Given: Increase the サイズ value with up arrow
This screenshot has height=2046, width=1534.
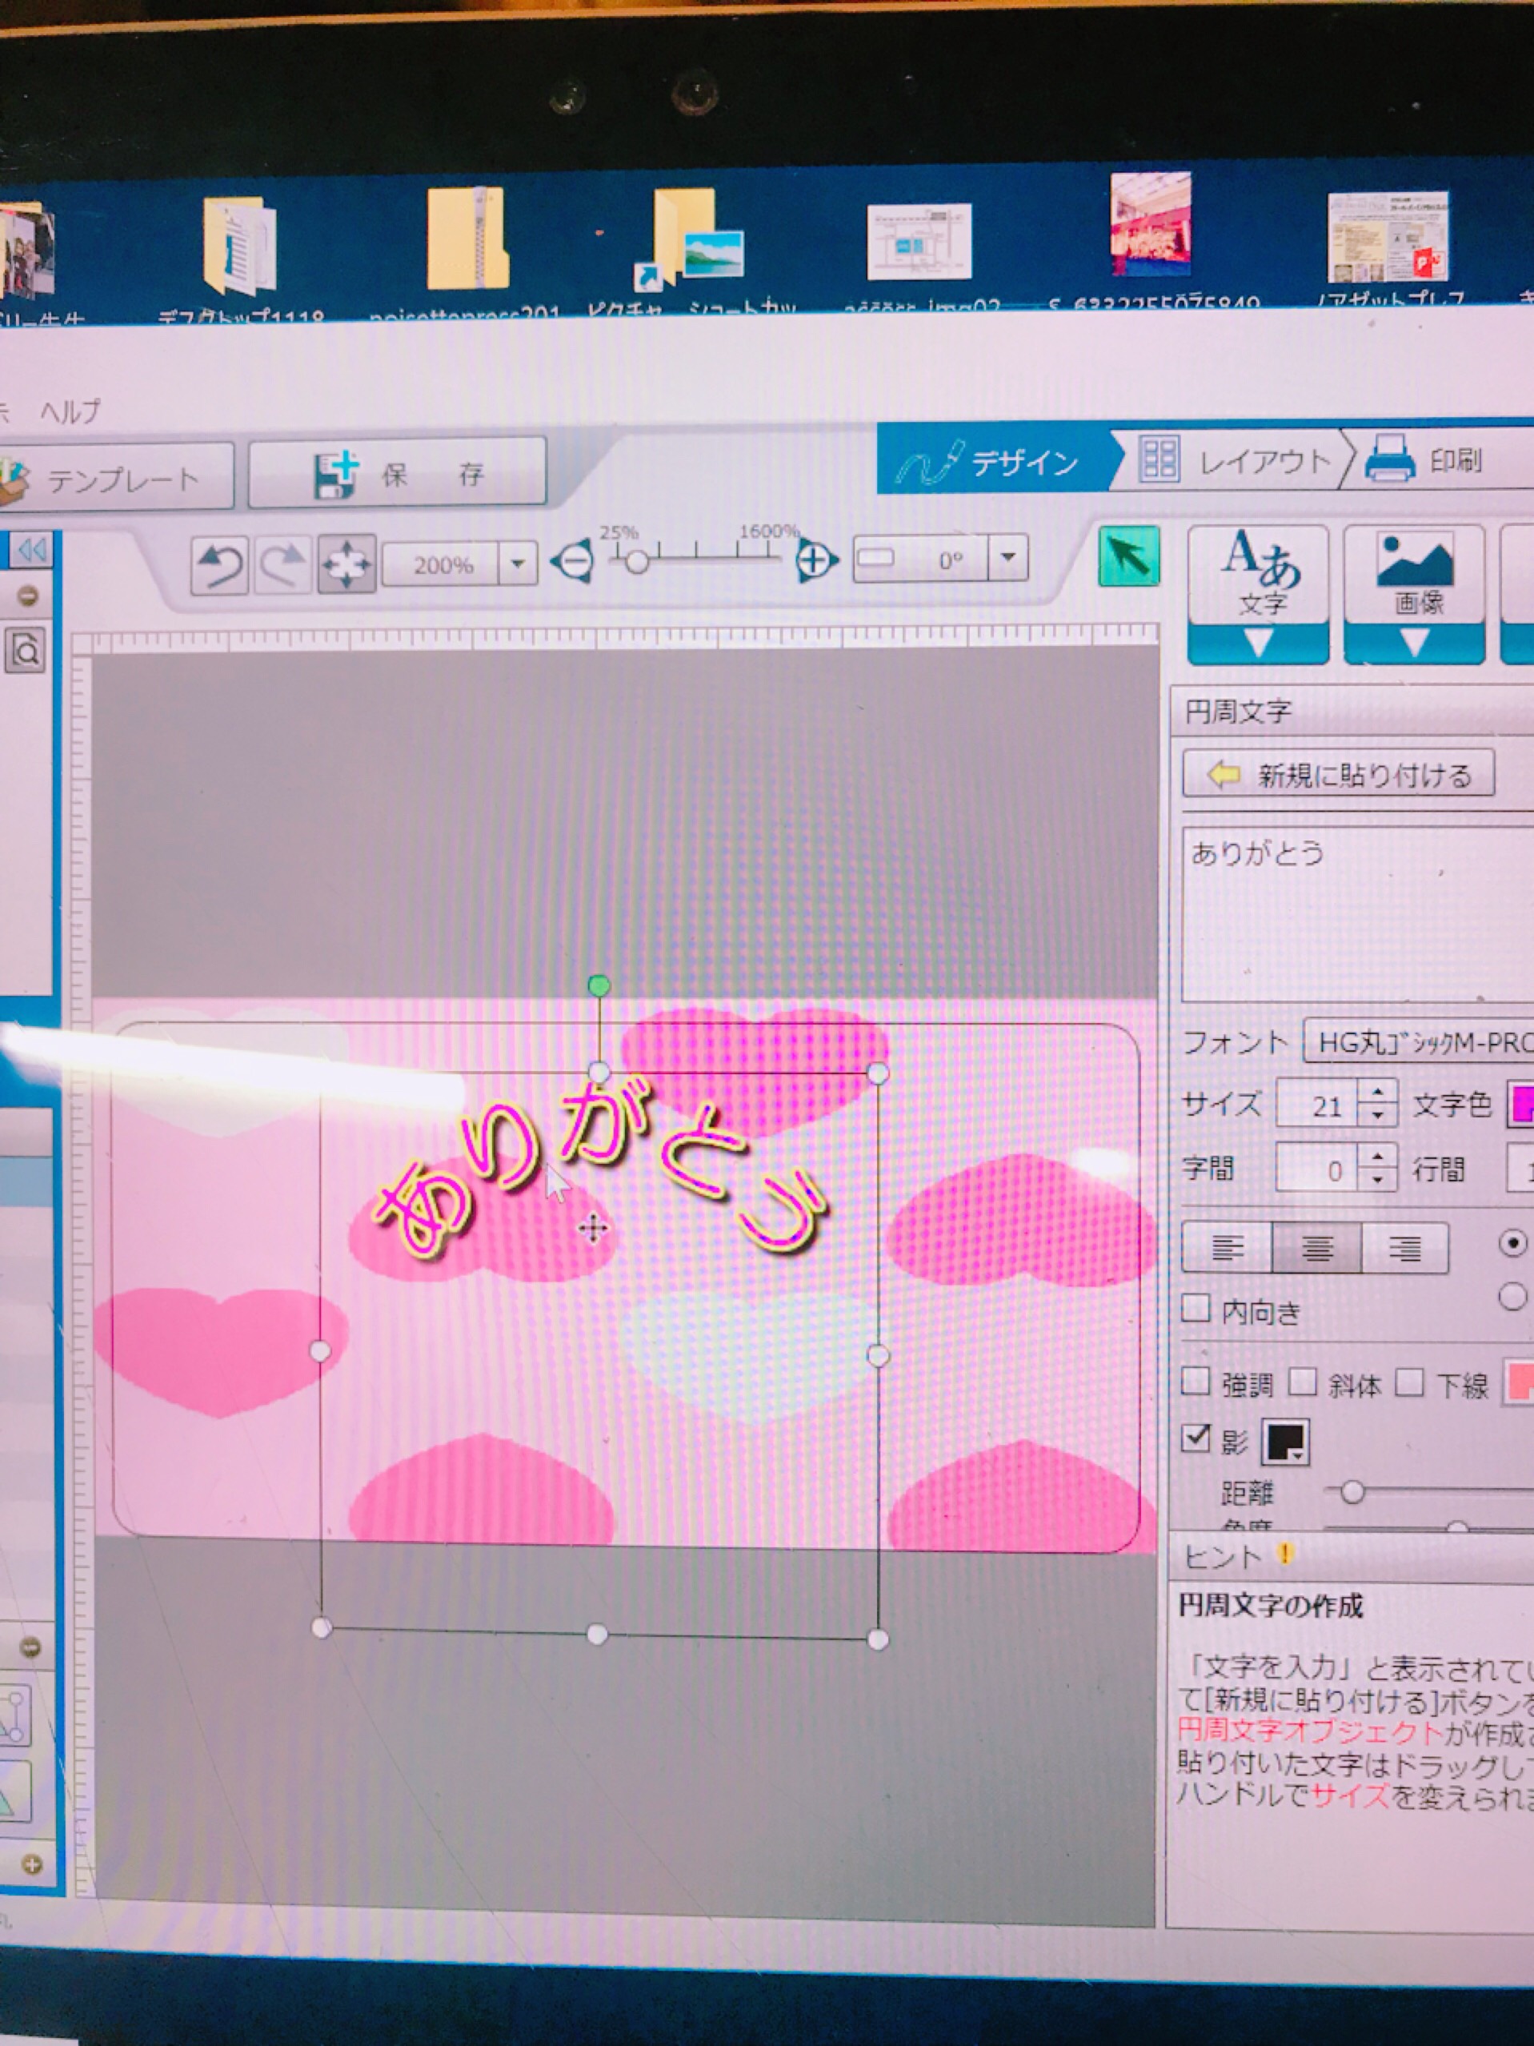Looking at the screenshot, I should click(1378, 1093).
